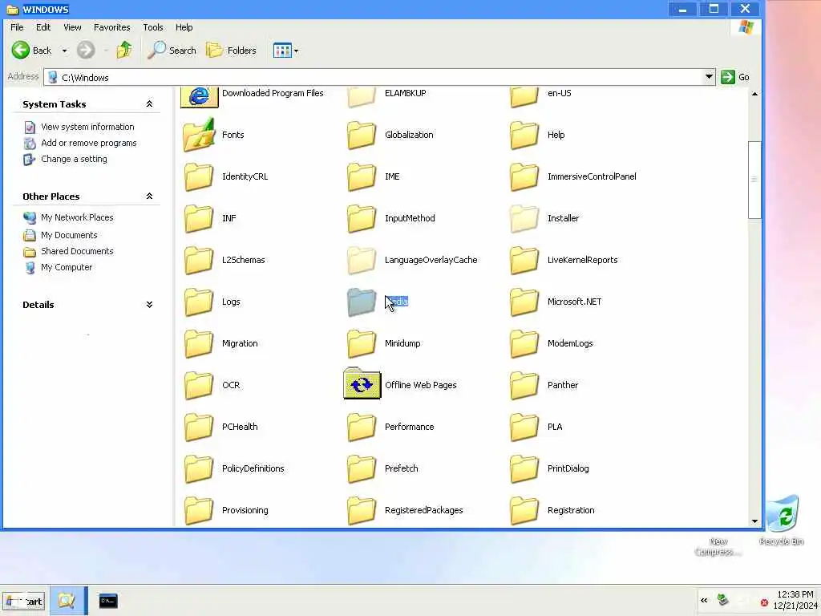The width and height of the screenshot is (821, 616).
Task: Select the Logs folder icon
Action: [x=199, y=302]
